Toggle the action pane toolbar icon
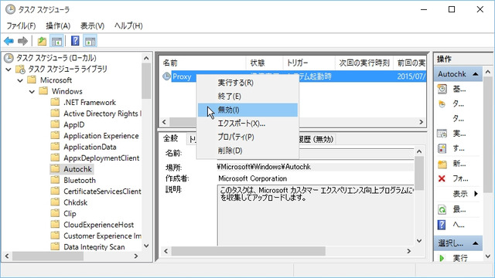The width and height of the screenshot is (495, 278). point(90,41)
